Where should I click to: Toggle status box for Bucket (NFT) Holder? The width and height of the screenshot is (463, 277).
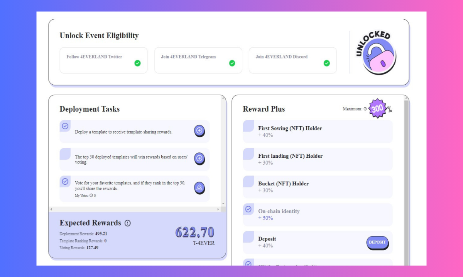[x=248, y=181]
